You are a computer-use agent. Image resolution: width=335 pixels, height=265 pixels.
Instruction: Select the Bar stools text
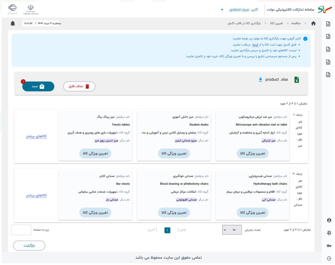[x=123, y=184]
